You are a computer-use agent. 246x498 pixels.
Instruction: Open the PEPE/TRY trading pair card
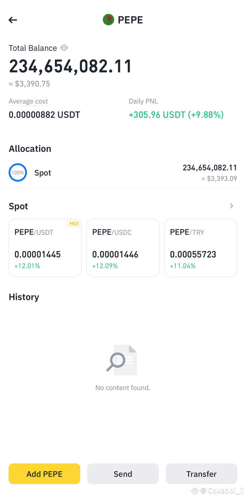pos(201,248)
